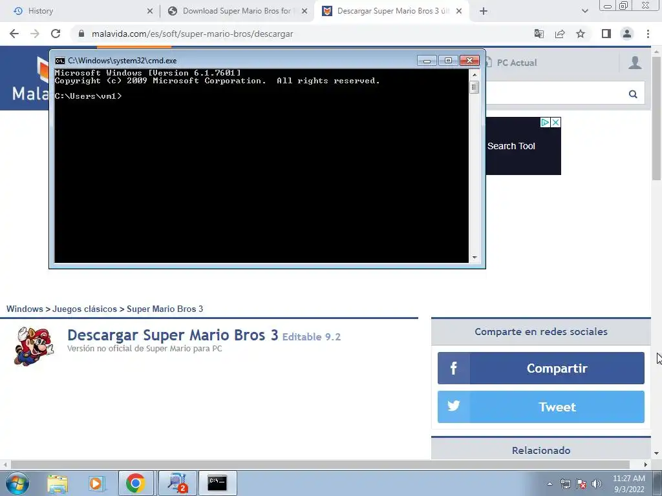
Task: Minimize the cmd.exe window
Action: click(427, 61)
